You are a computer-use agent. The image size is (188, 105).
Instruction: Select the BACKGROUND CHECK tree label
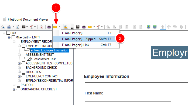41,68
